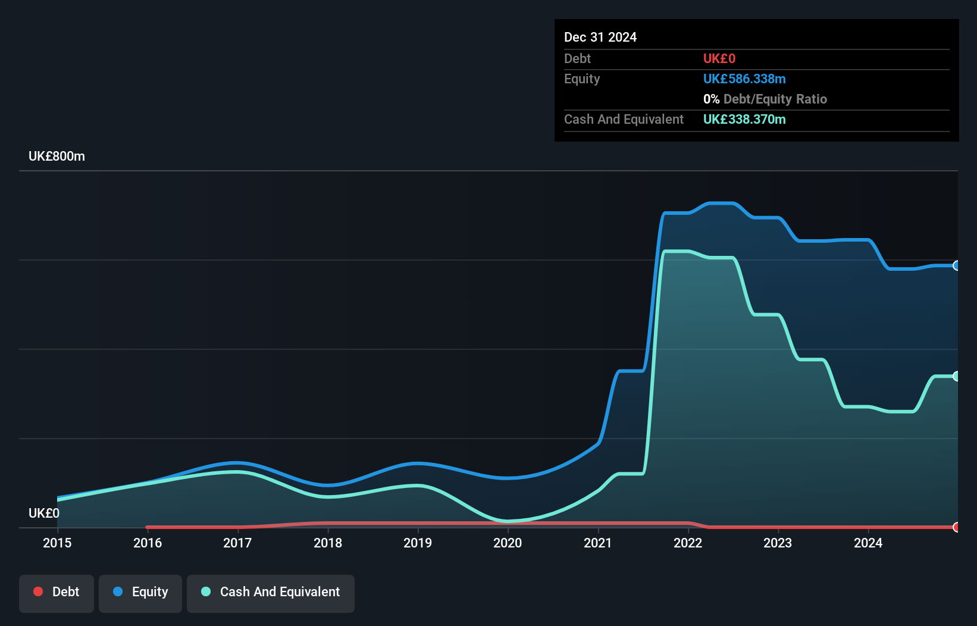
Task: Expand the Cash And Equivalent tooltip row
Action: tap(624, 119)
